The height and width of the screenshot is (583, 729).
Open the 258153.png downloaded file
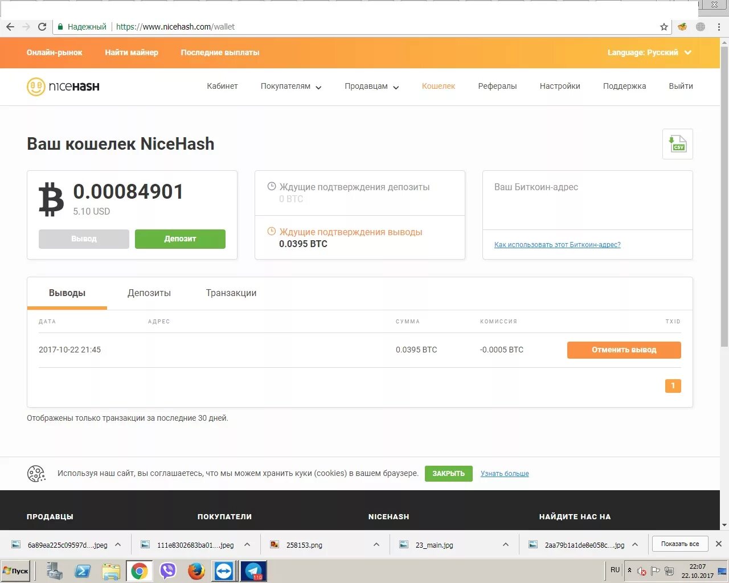pyautogui.click(x=304, y=545)
